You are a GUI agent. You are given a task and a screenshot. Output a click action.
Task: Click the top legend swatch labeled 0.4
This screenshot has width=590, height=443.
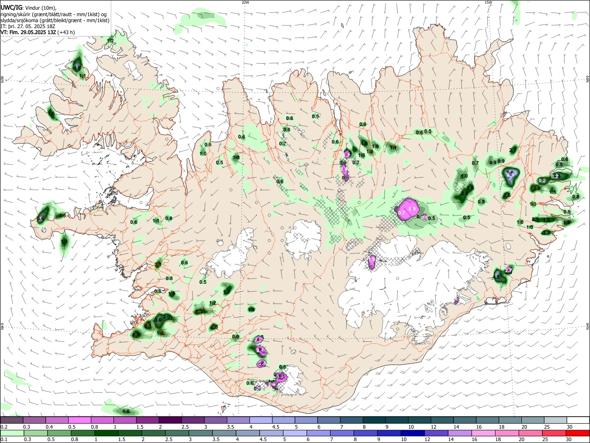(57, 420)
